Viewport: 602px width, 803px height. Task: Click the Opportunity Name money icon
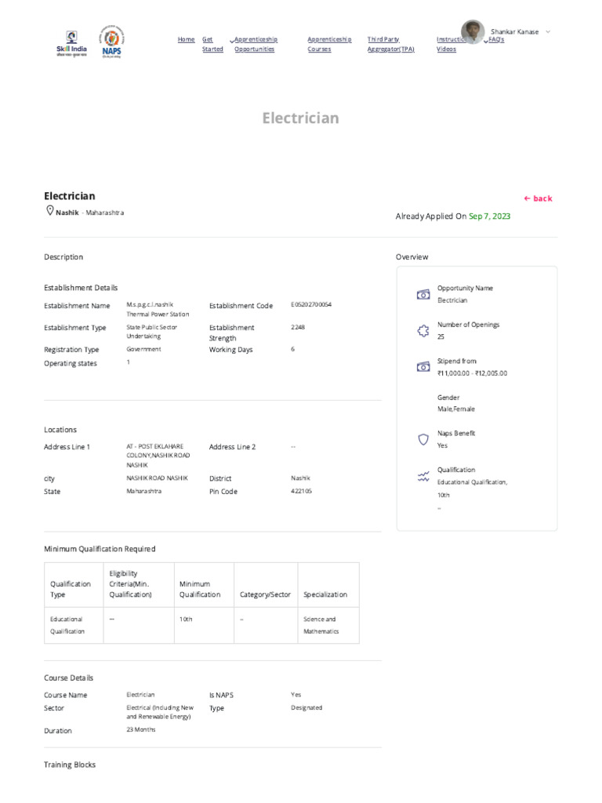423,294
